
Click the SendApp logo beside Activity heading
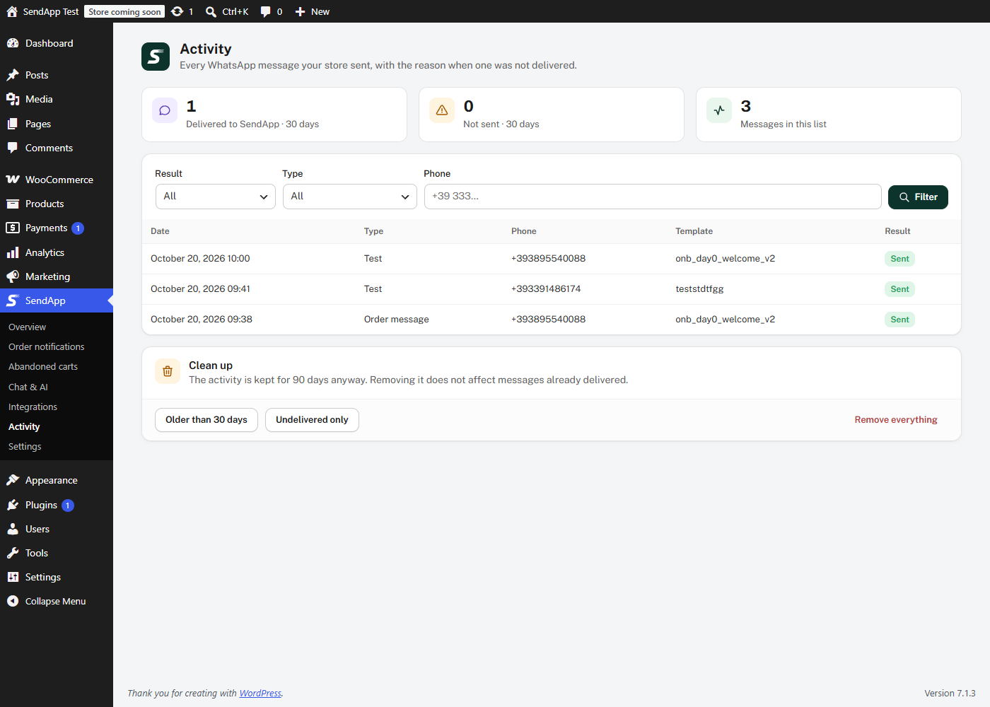click(x=156, y=57)
